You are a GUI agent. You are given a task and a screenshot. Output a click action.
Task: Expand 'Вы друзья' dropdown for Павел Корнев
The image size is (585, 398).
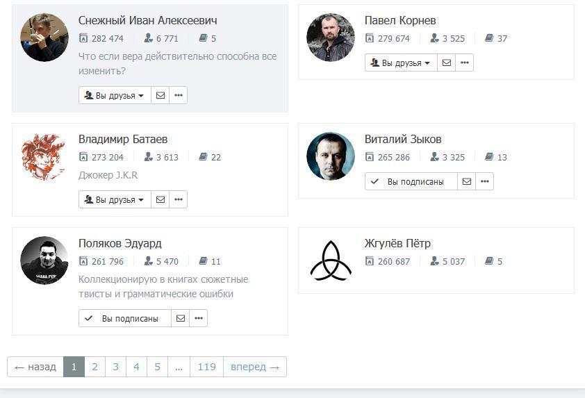click(x=401, y=63)
